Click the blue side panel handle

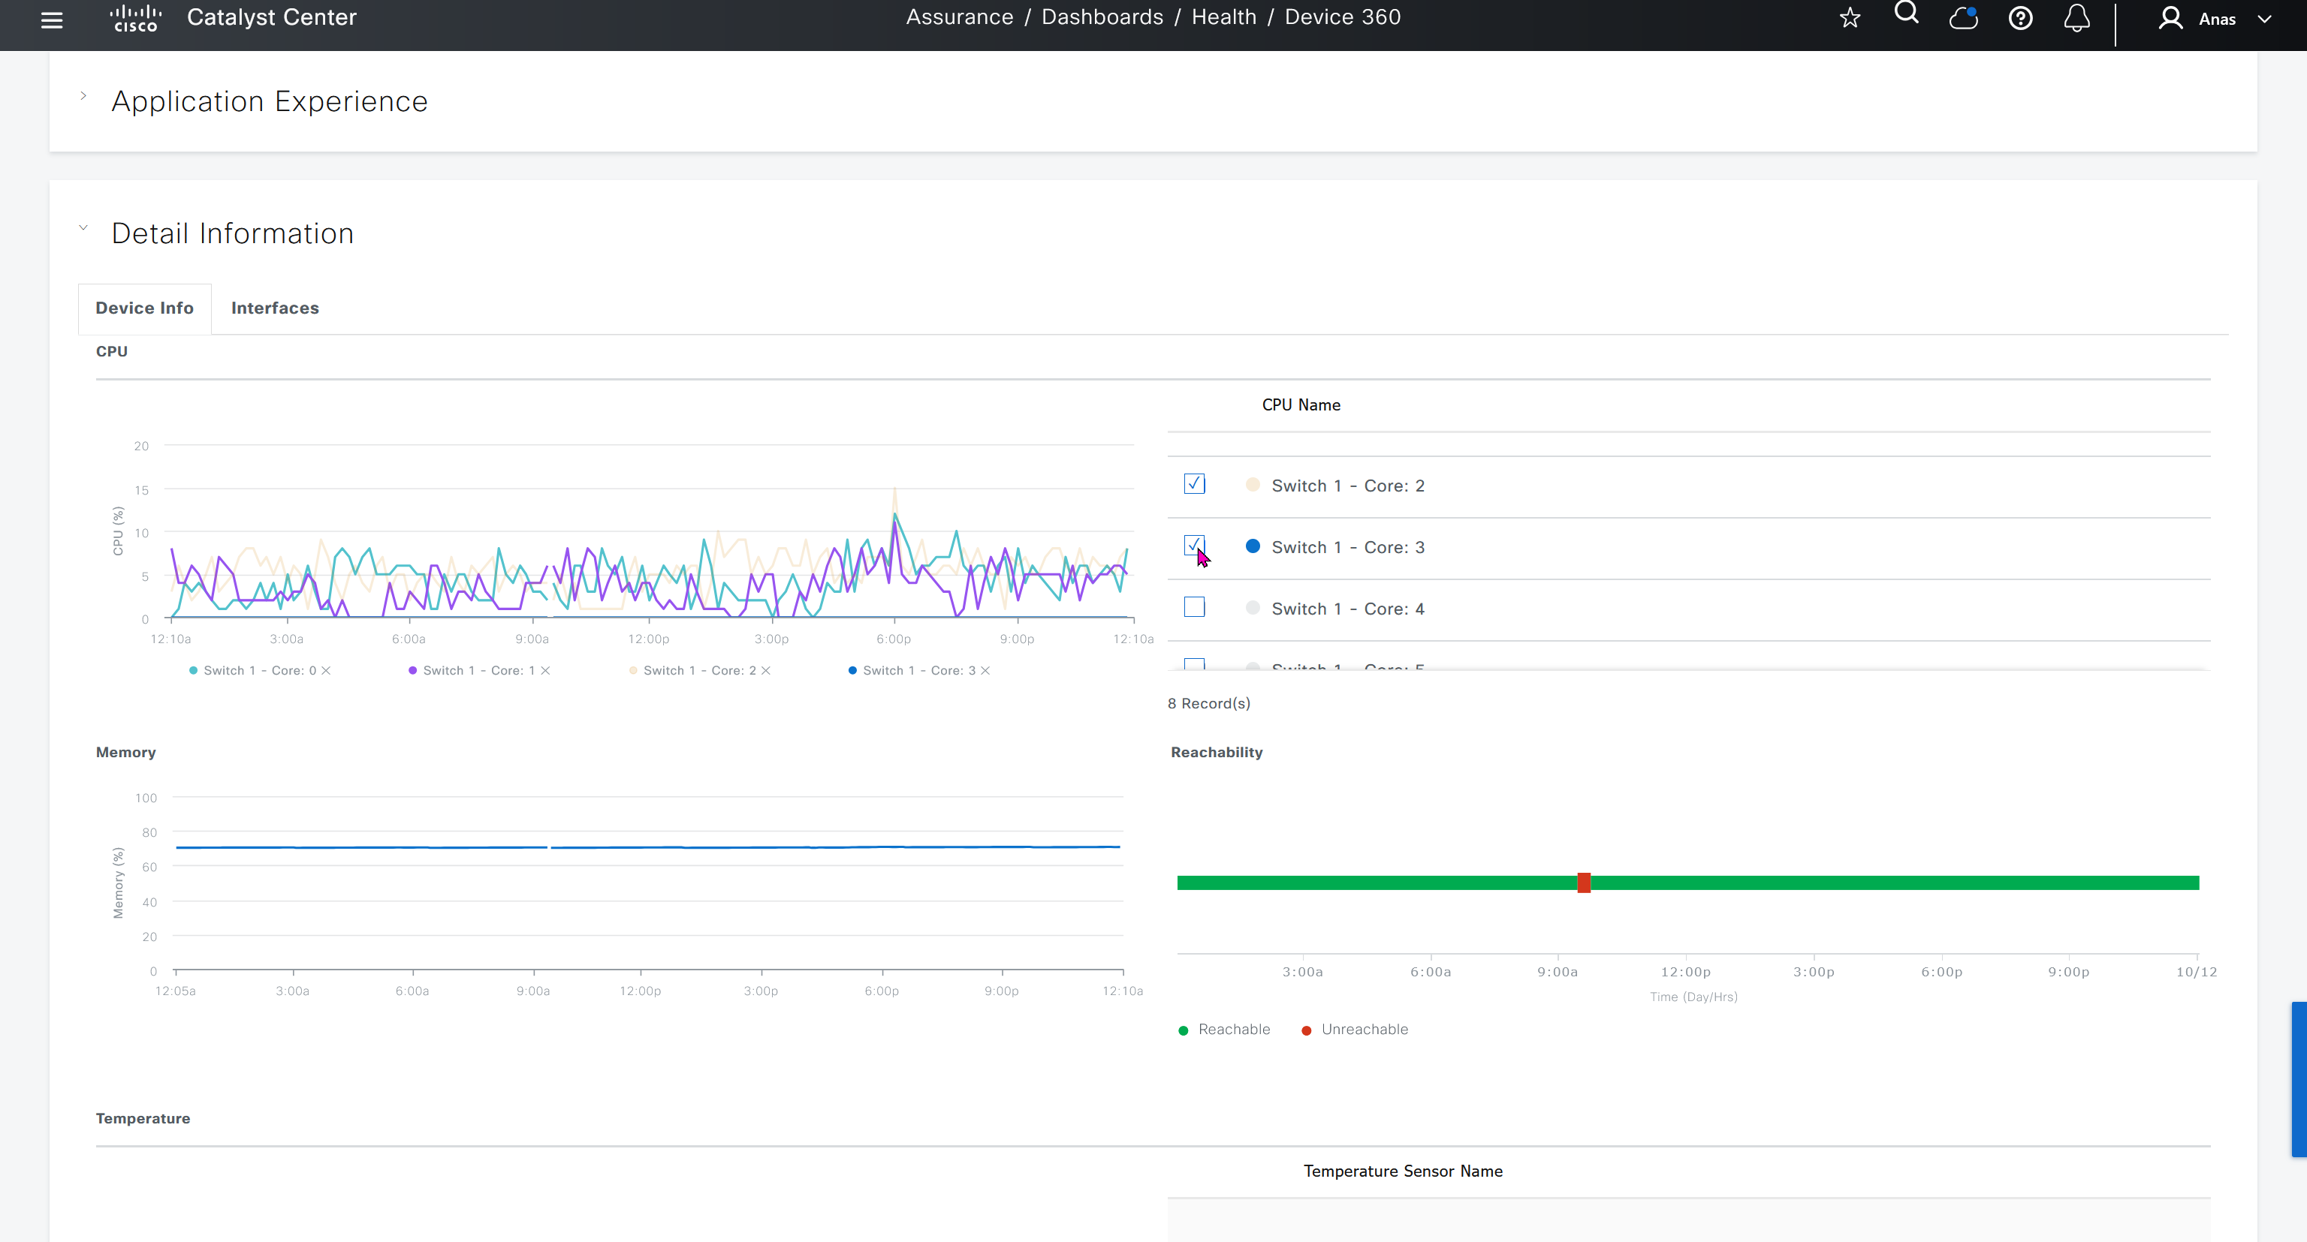click(x=2298, y=1078)
